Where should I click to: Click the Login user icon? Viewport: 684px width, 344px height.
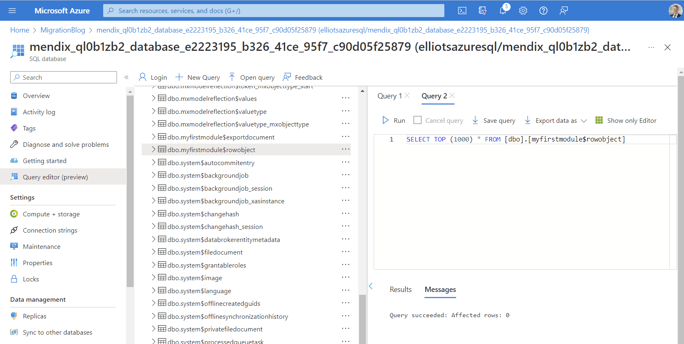click(x=143, y=77)
